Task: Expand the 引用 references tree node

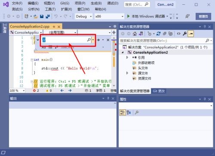Action: pyautogui.click(x=127, y=57)
